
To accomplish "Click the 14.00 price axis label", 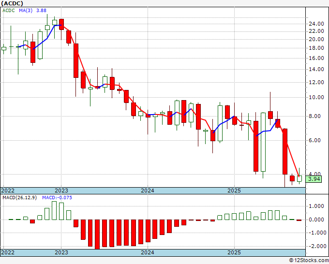I will [316, 70].
